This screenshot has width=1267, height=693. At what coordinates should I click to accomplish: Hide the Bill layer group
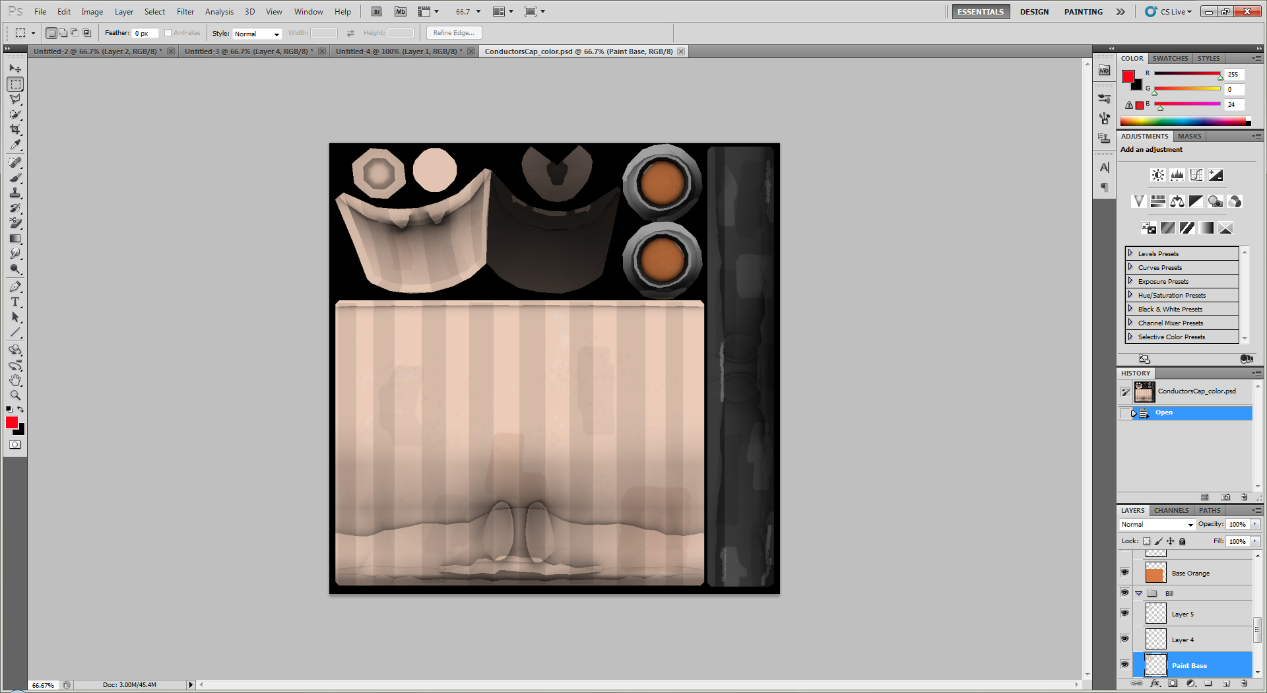click(1125, 593)
